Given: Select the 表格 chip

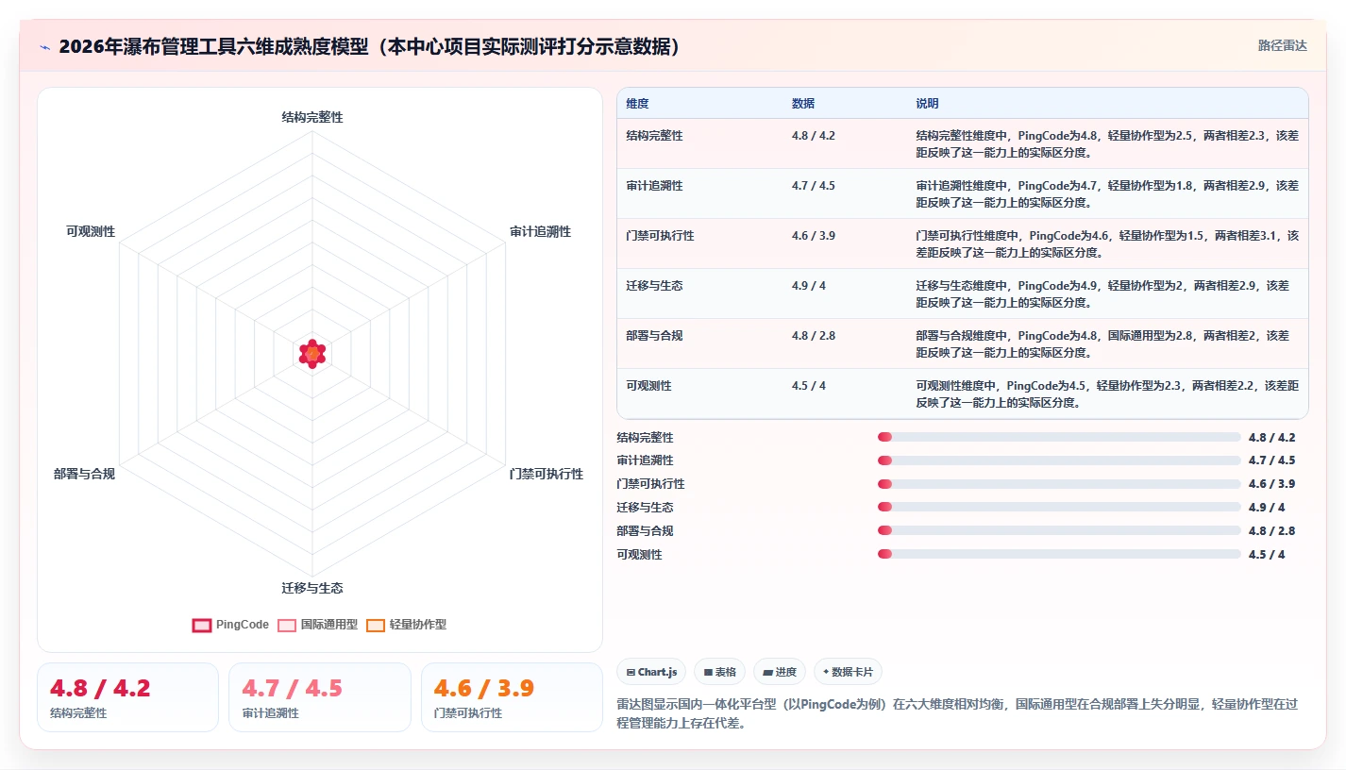Looking at the screenshot, I should (719, 672).
